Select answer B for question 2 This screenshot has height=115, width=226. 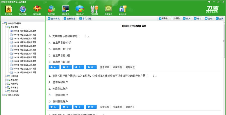click(67, 107)
